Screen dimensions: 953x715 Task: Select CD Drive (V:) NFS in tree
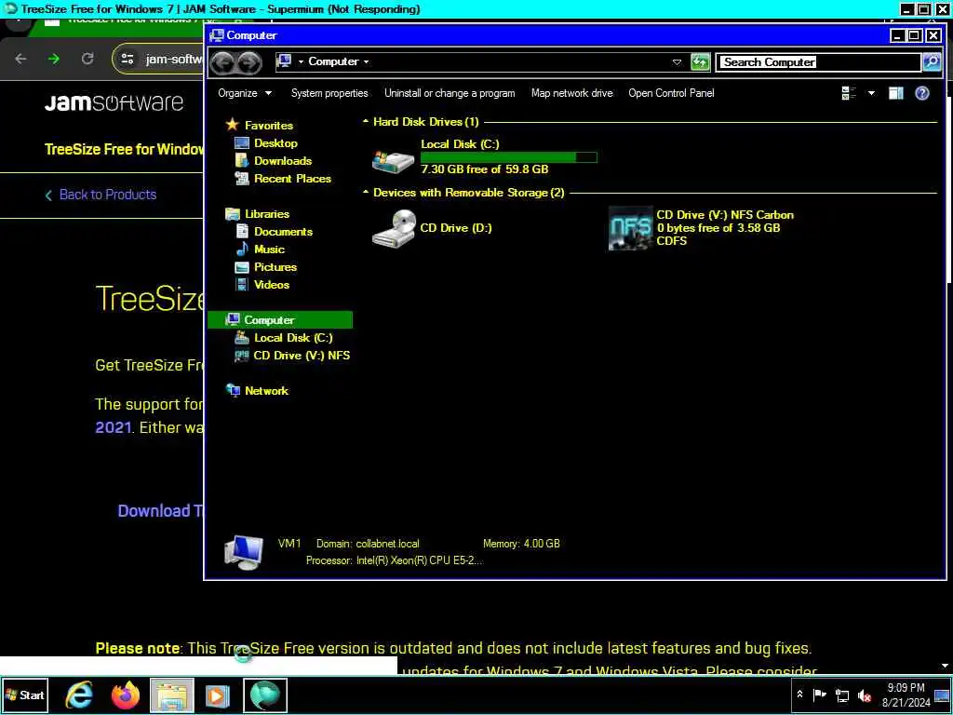[x=302, y=355]
